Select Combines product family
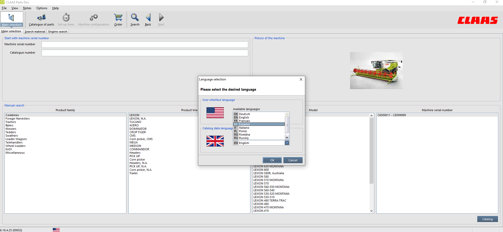This screenshot has height=232, width=503. (x=65, y=115)
